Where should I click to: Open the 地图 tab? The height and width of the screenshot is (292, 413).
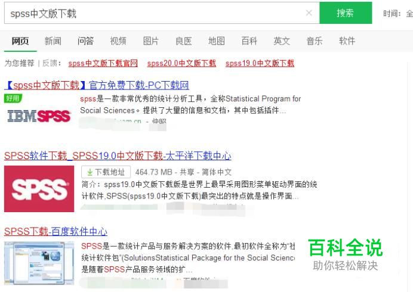(x=216, y=41)
